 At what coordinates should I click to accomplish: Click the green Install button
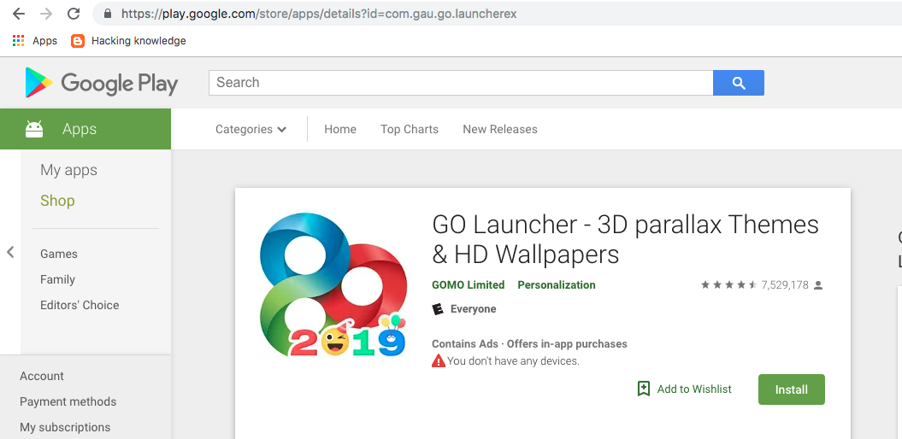coord(792,389)
